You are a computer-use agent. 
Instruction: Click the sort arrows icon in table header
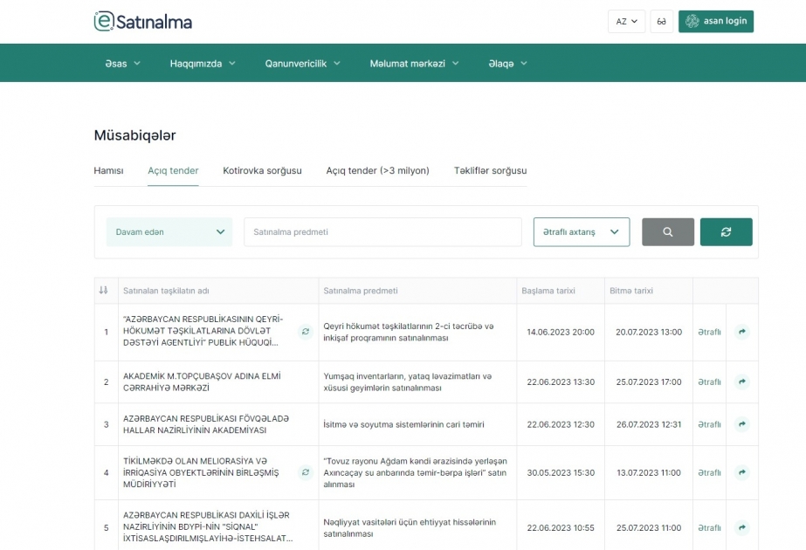pyautogui.click(x=103, y=291)
